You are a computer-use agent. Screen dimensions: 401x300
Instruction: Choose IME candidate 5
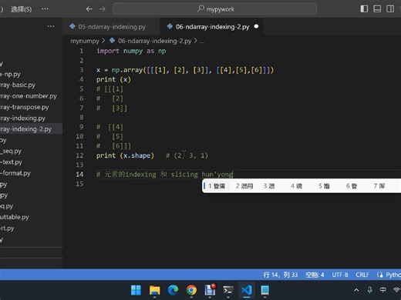point(324,186)
